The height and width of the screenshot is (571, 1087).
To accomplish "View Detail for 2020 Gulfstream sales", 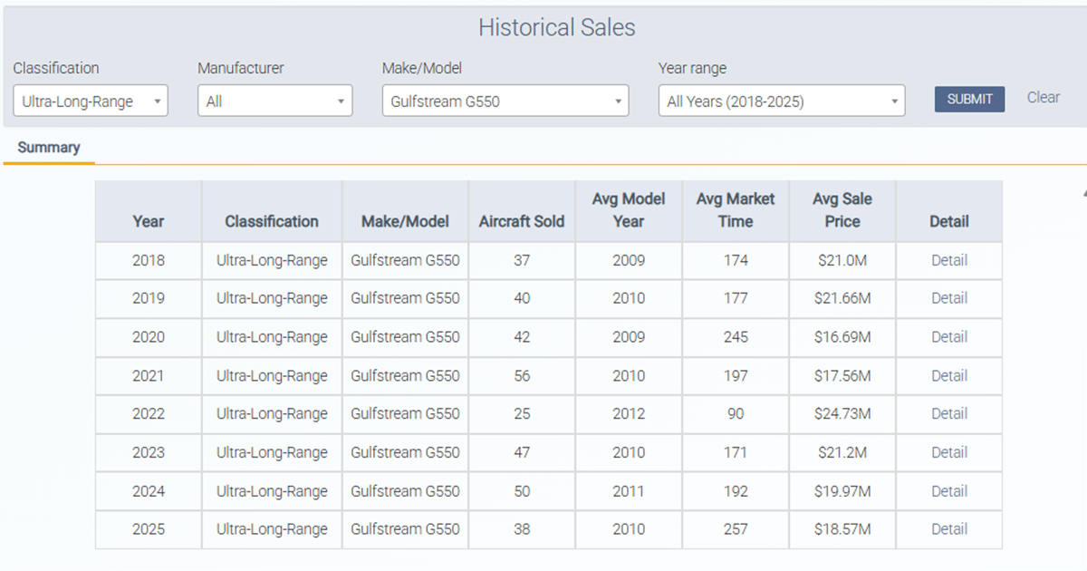I will 948,336.
